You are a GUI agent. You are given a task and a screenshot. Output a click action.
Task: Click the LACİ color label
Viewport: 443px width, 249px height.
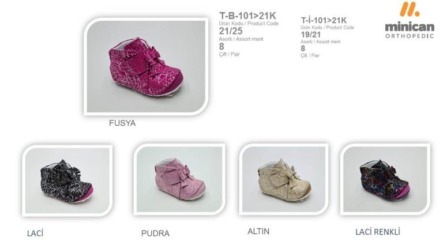coord(35,233)
